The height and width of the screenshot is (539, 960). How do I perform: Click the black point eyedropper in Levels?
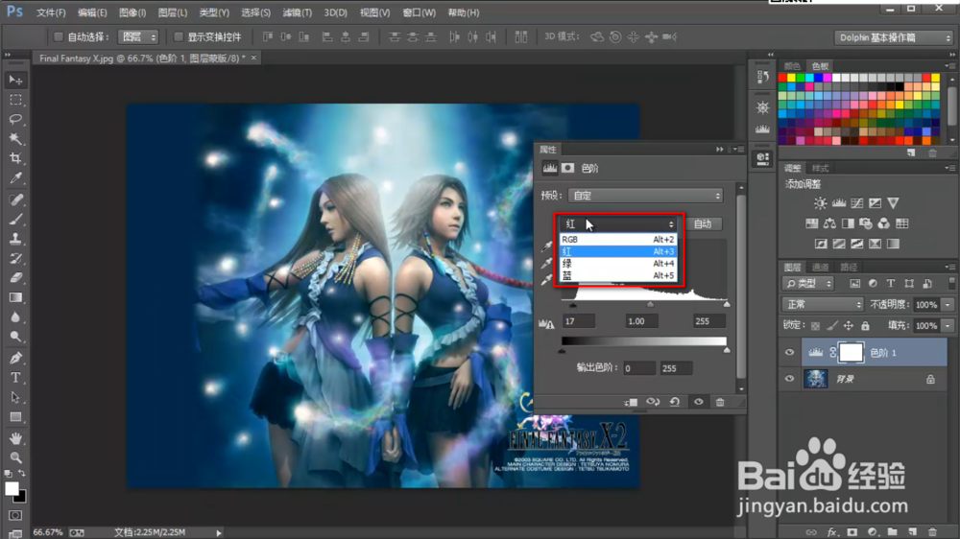[x=547, y=246]
